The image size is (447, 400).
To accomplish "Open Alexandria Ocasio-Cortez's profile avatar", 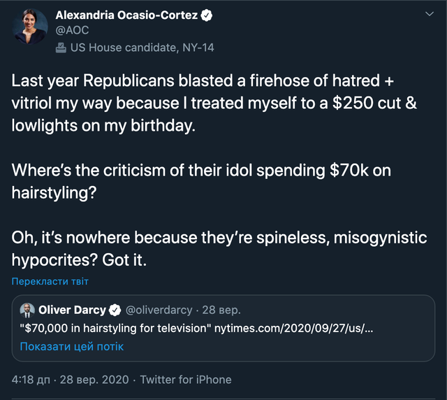I will (x=29, y=28).
